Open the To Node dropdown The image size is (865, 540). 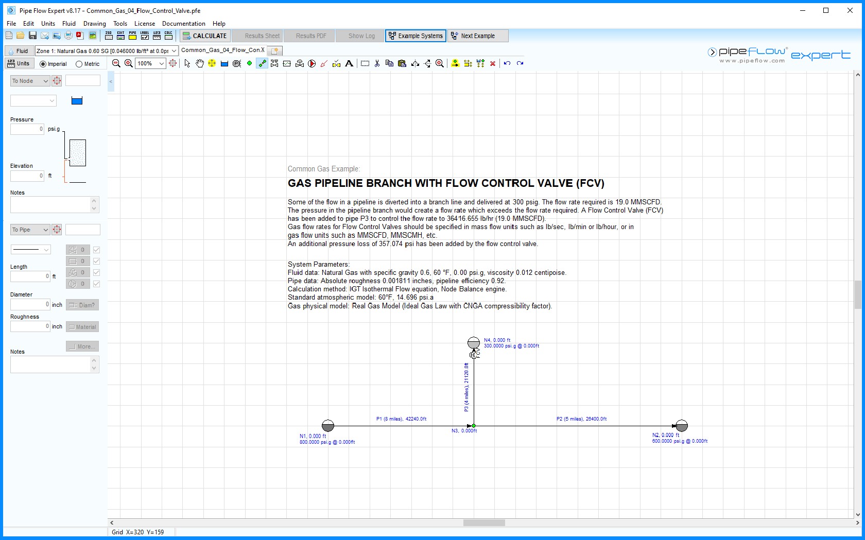coord(30,81)
